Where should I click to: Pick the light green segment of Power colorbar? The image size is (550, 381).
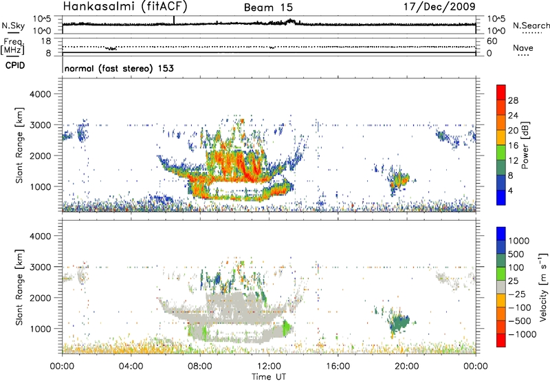501,152
